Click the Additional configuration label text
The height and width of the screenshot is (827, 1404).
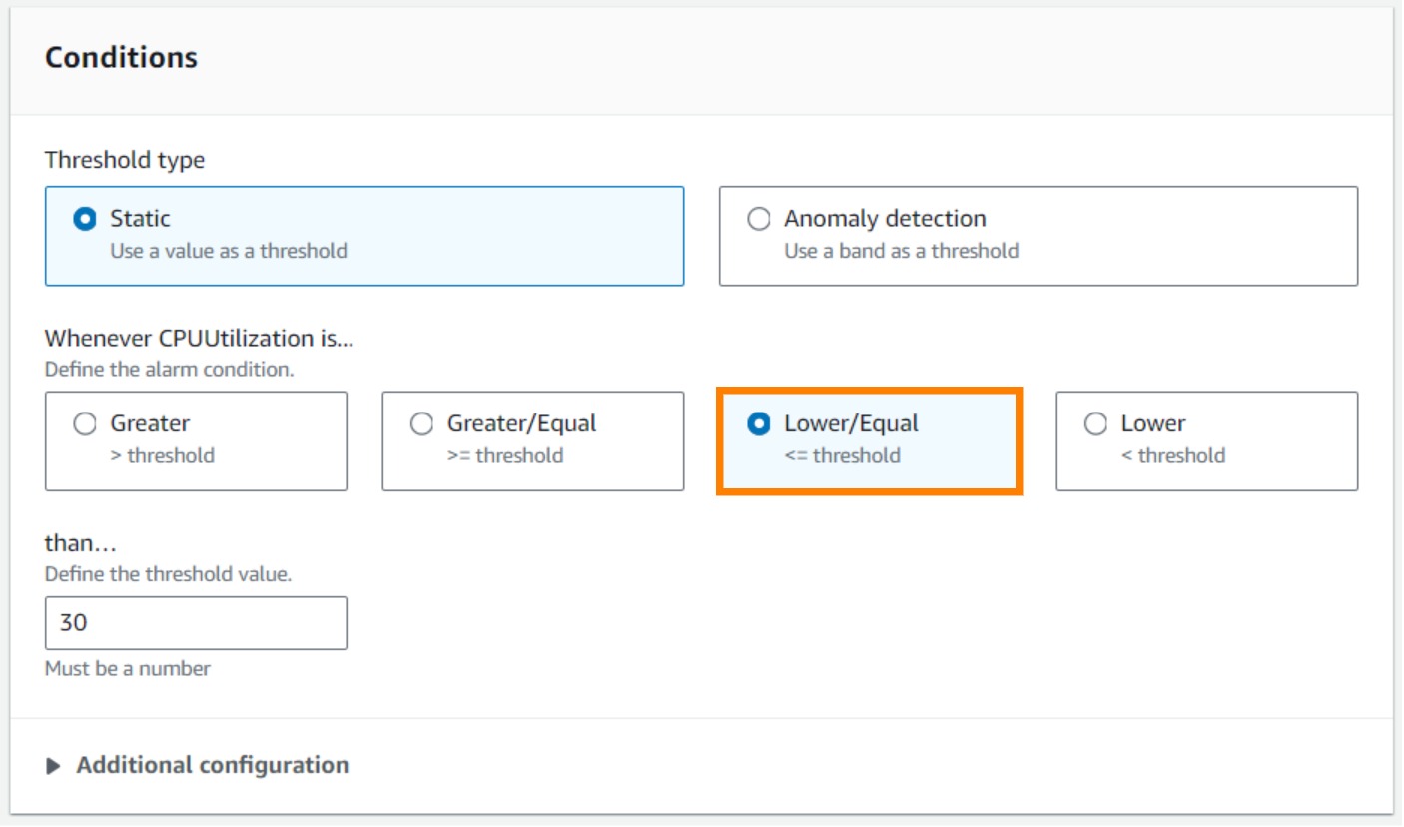[x=212, y=766]
